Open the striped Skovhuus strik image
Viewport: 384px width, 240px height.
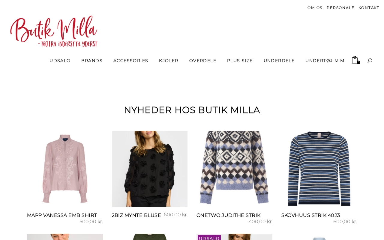point(319,169)
